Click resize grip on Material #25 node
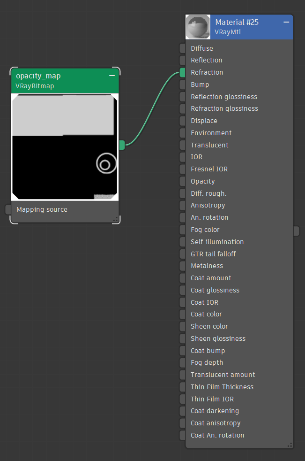Screen dimensions: 305x461 [x=290, y=445]
